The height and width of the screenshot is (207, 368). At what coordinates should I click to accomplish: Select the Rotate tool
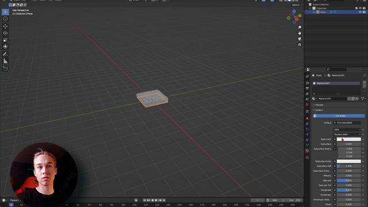(5, 33)
